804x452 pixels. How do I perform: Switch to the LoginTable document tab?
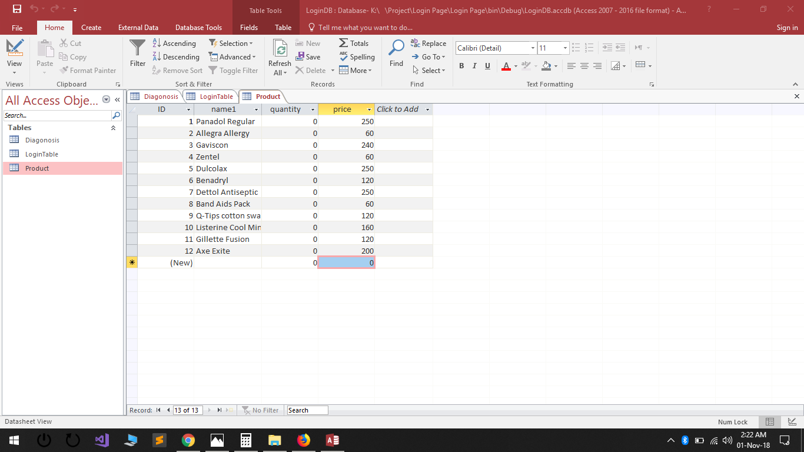210,97
